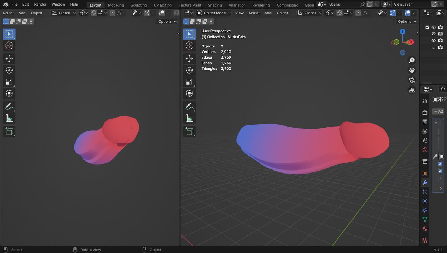
Task: Click the pan hand icon in viewport
Action: click(x=412, y=70)
